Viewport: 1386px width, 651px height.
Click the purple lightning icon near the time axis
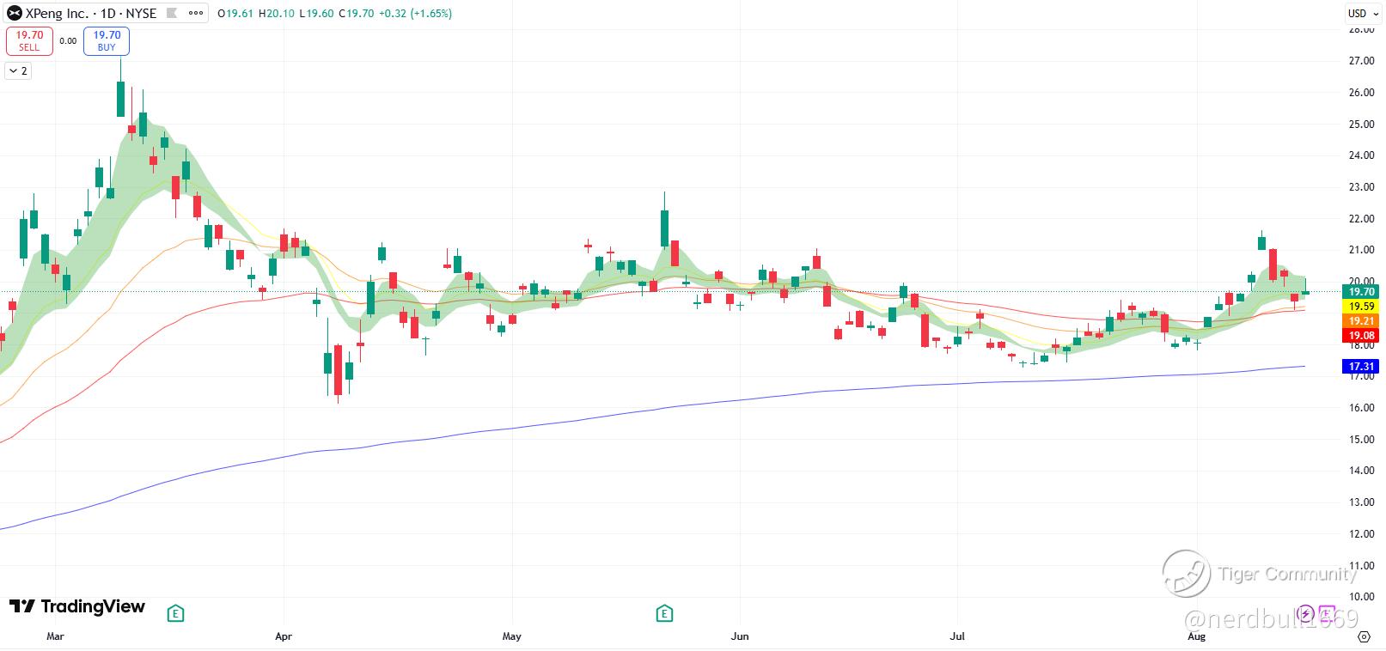pos(1307,613)
